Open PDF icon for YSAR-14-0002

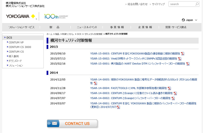click(173, 99)
